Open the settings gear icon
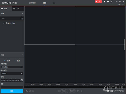 (x=108, y=2)
